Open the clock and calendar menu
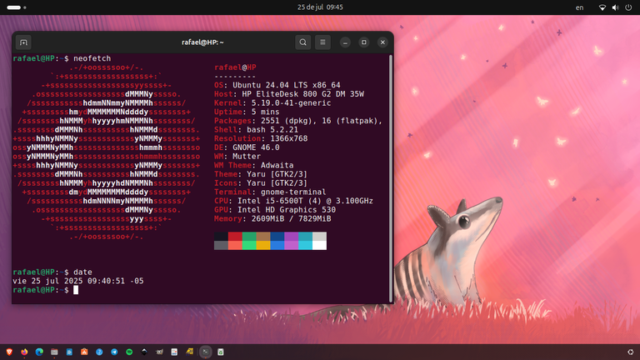The width and height of the screenshot is (640, 360). (x=320, y=7)
